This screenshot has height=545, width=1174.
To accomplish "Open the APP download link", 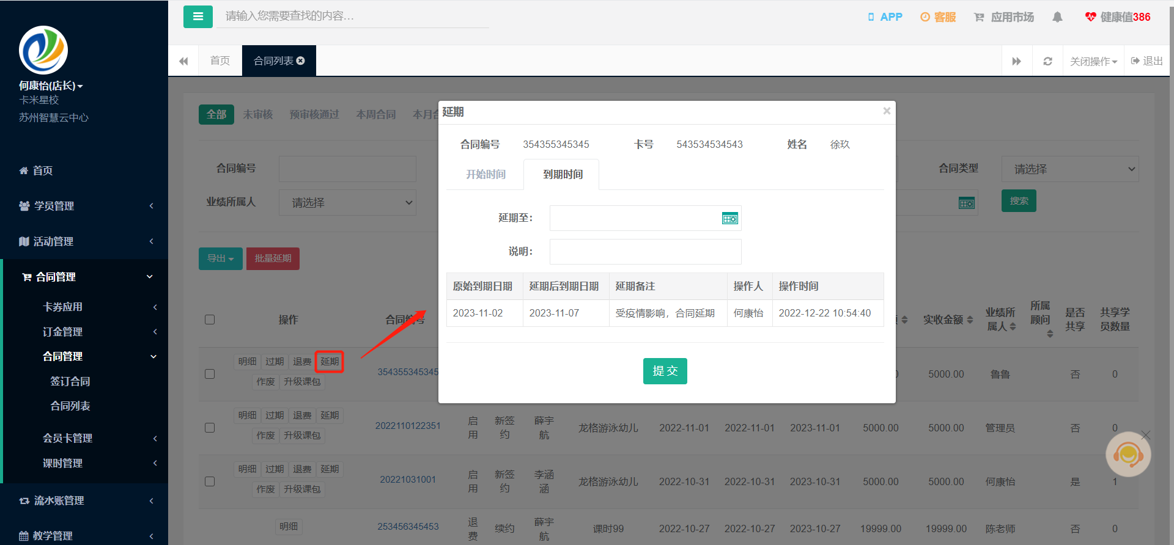I will click(885, 17).
